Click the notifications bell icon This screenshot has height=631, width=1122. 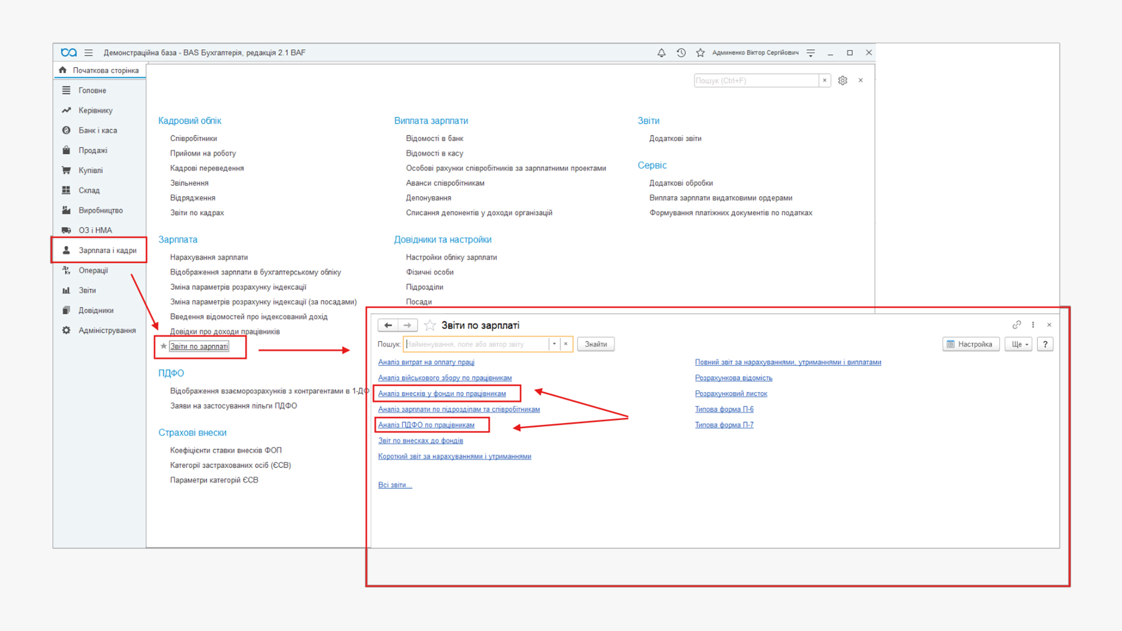click(661, 53)
